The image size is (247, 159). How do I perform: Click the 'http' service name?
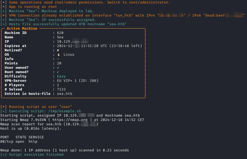pyautogui.click(x=33, y=142)
